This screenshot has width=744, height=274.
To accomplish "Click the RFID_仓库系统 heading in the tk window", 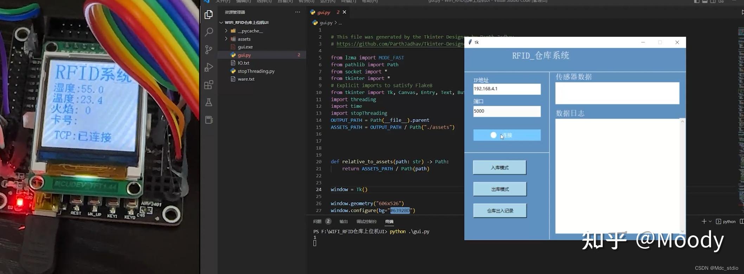I will (x=540, y=56).
